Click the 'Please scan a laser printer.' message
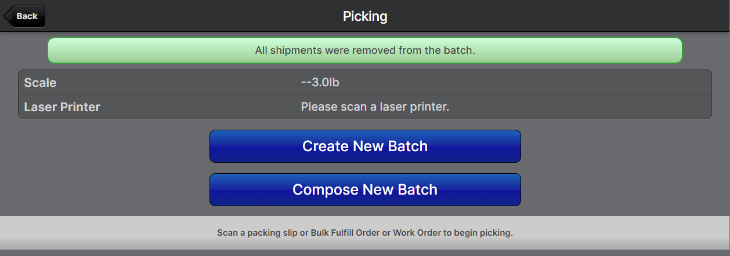 pos(375,107)
